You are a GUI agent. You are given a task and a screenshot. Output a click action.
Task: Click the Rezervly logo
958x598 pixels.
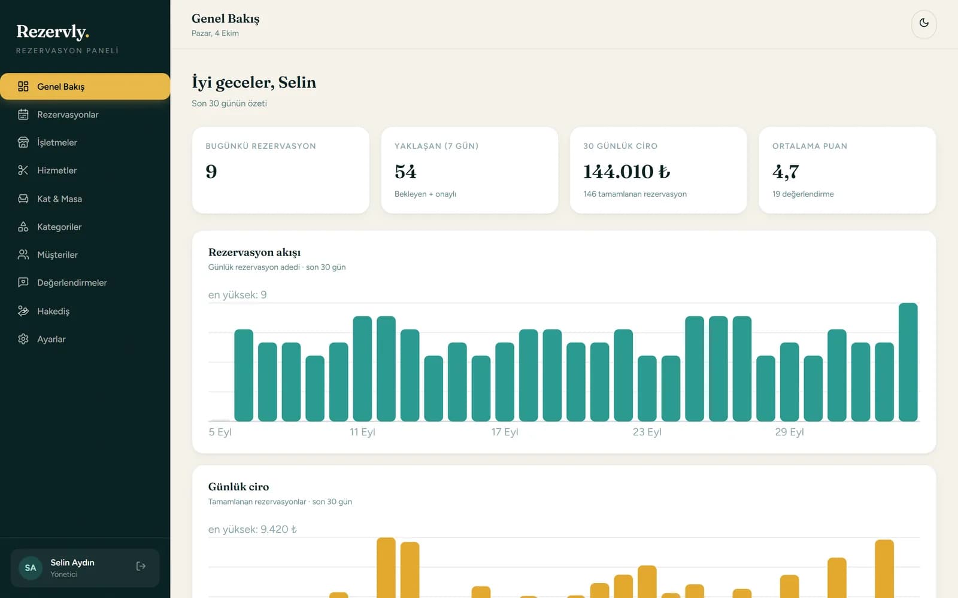point(53,32)
